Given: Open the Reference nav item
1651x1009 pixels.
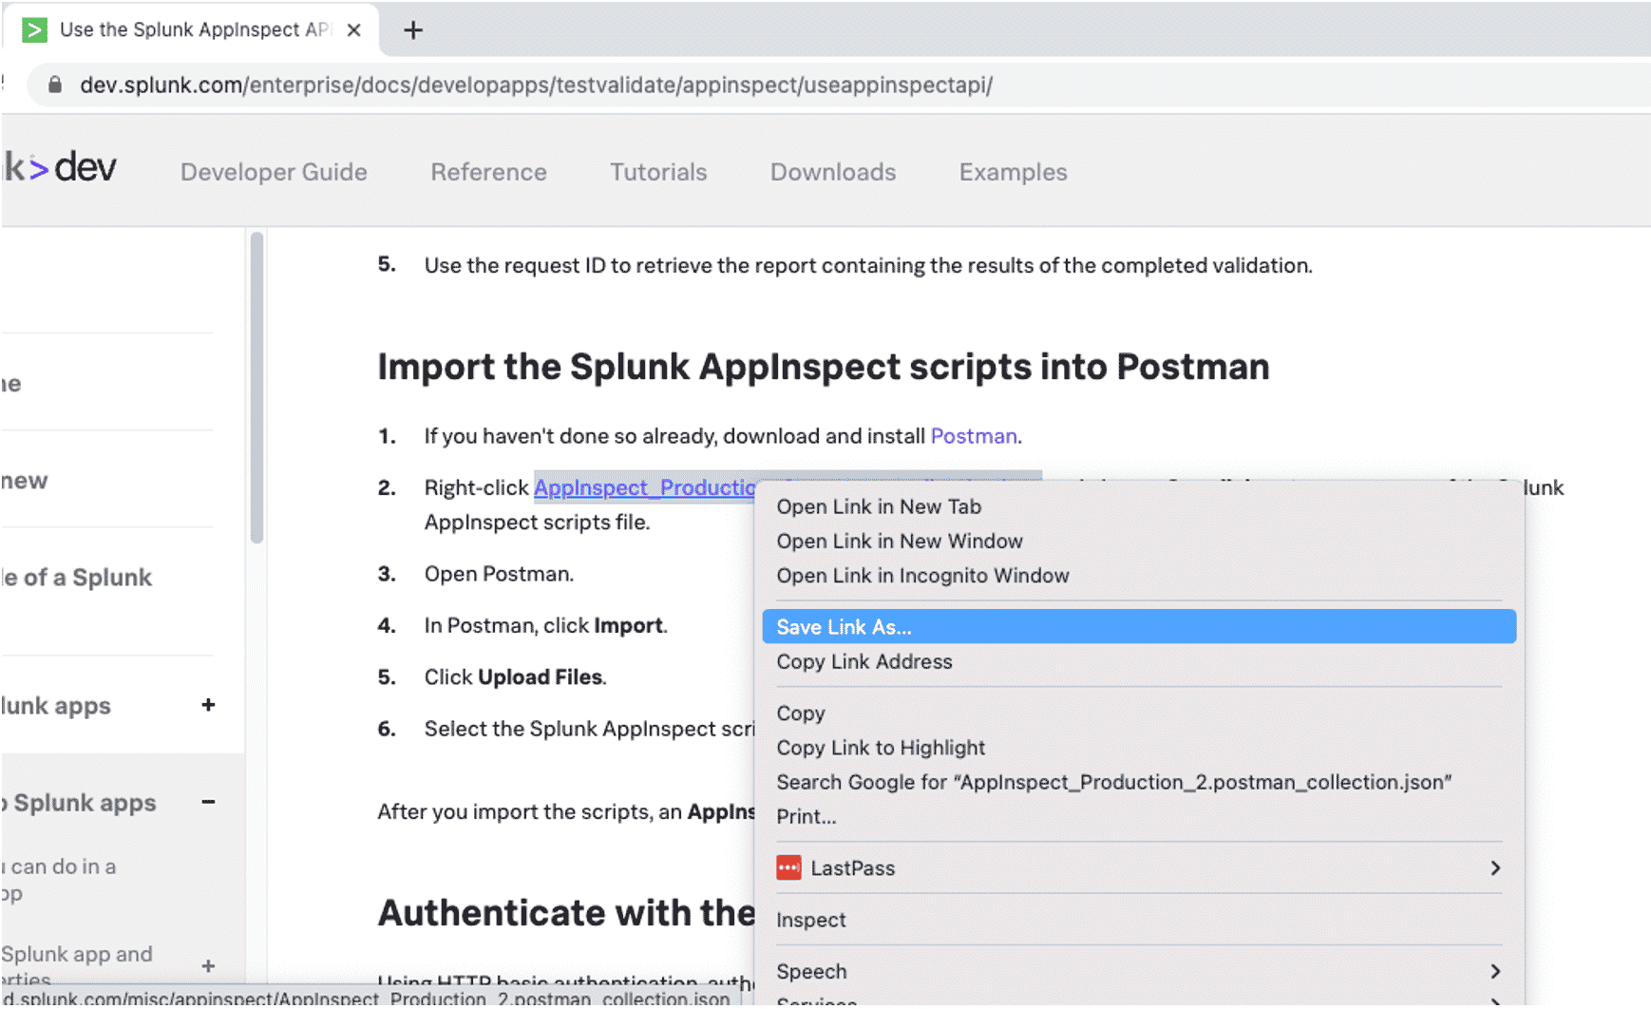Looking at the screenshot, I should (488, 172).
